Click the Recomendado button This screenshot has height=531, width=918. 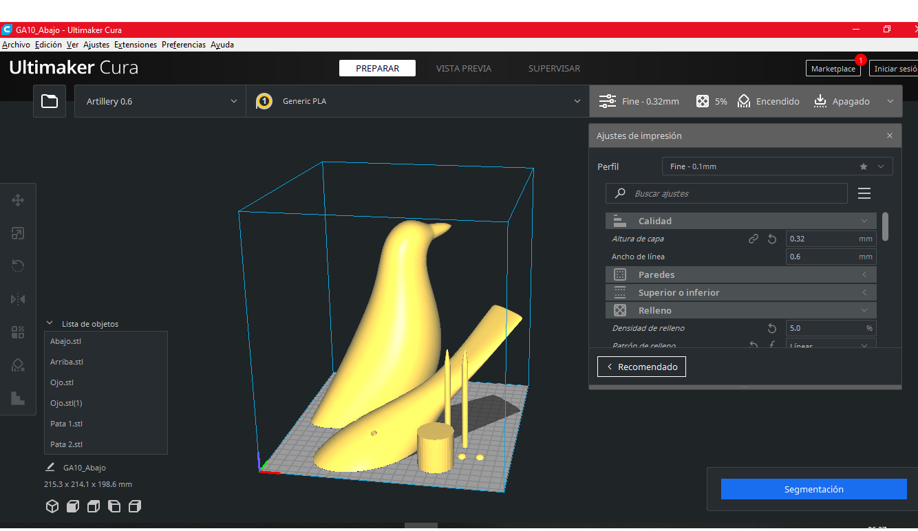(x=641, y=367)
